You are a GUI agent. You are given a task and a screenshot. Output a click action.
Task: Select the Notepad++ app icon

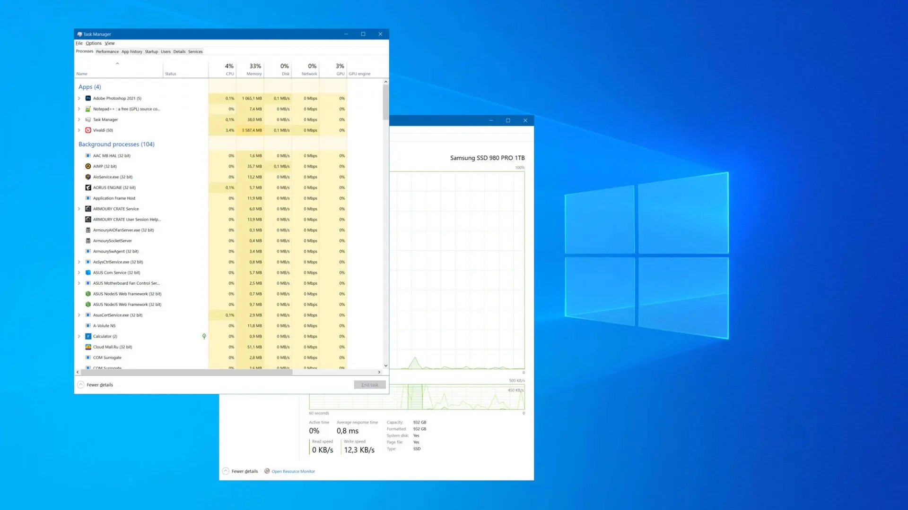pos(88,109)
